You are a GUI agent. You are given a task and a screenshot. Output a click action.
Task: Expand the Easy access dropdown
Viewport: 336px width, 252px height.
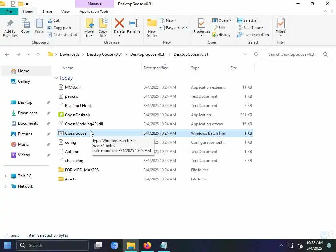174,28
